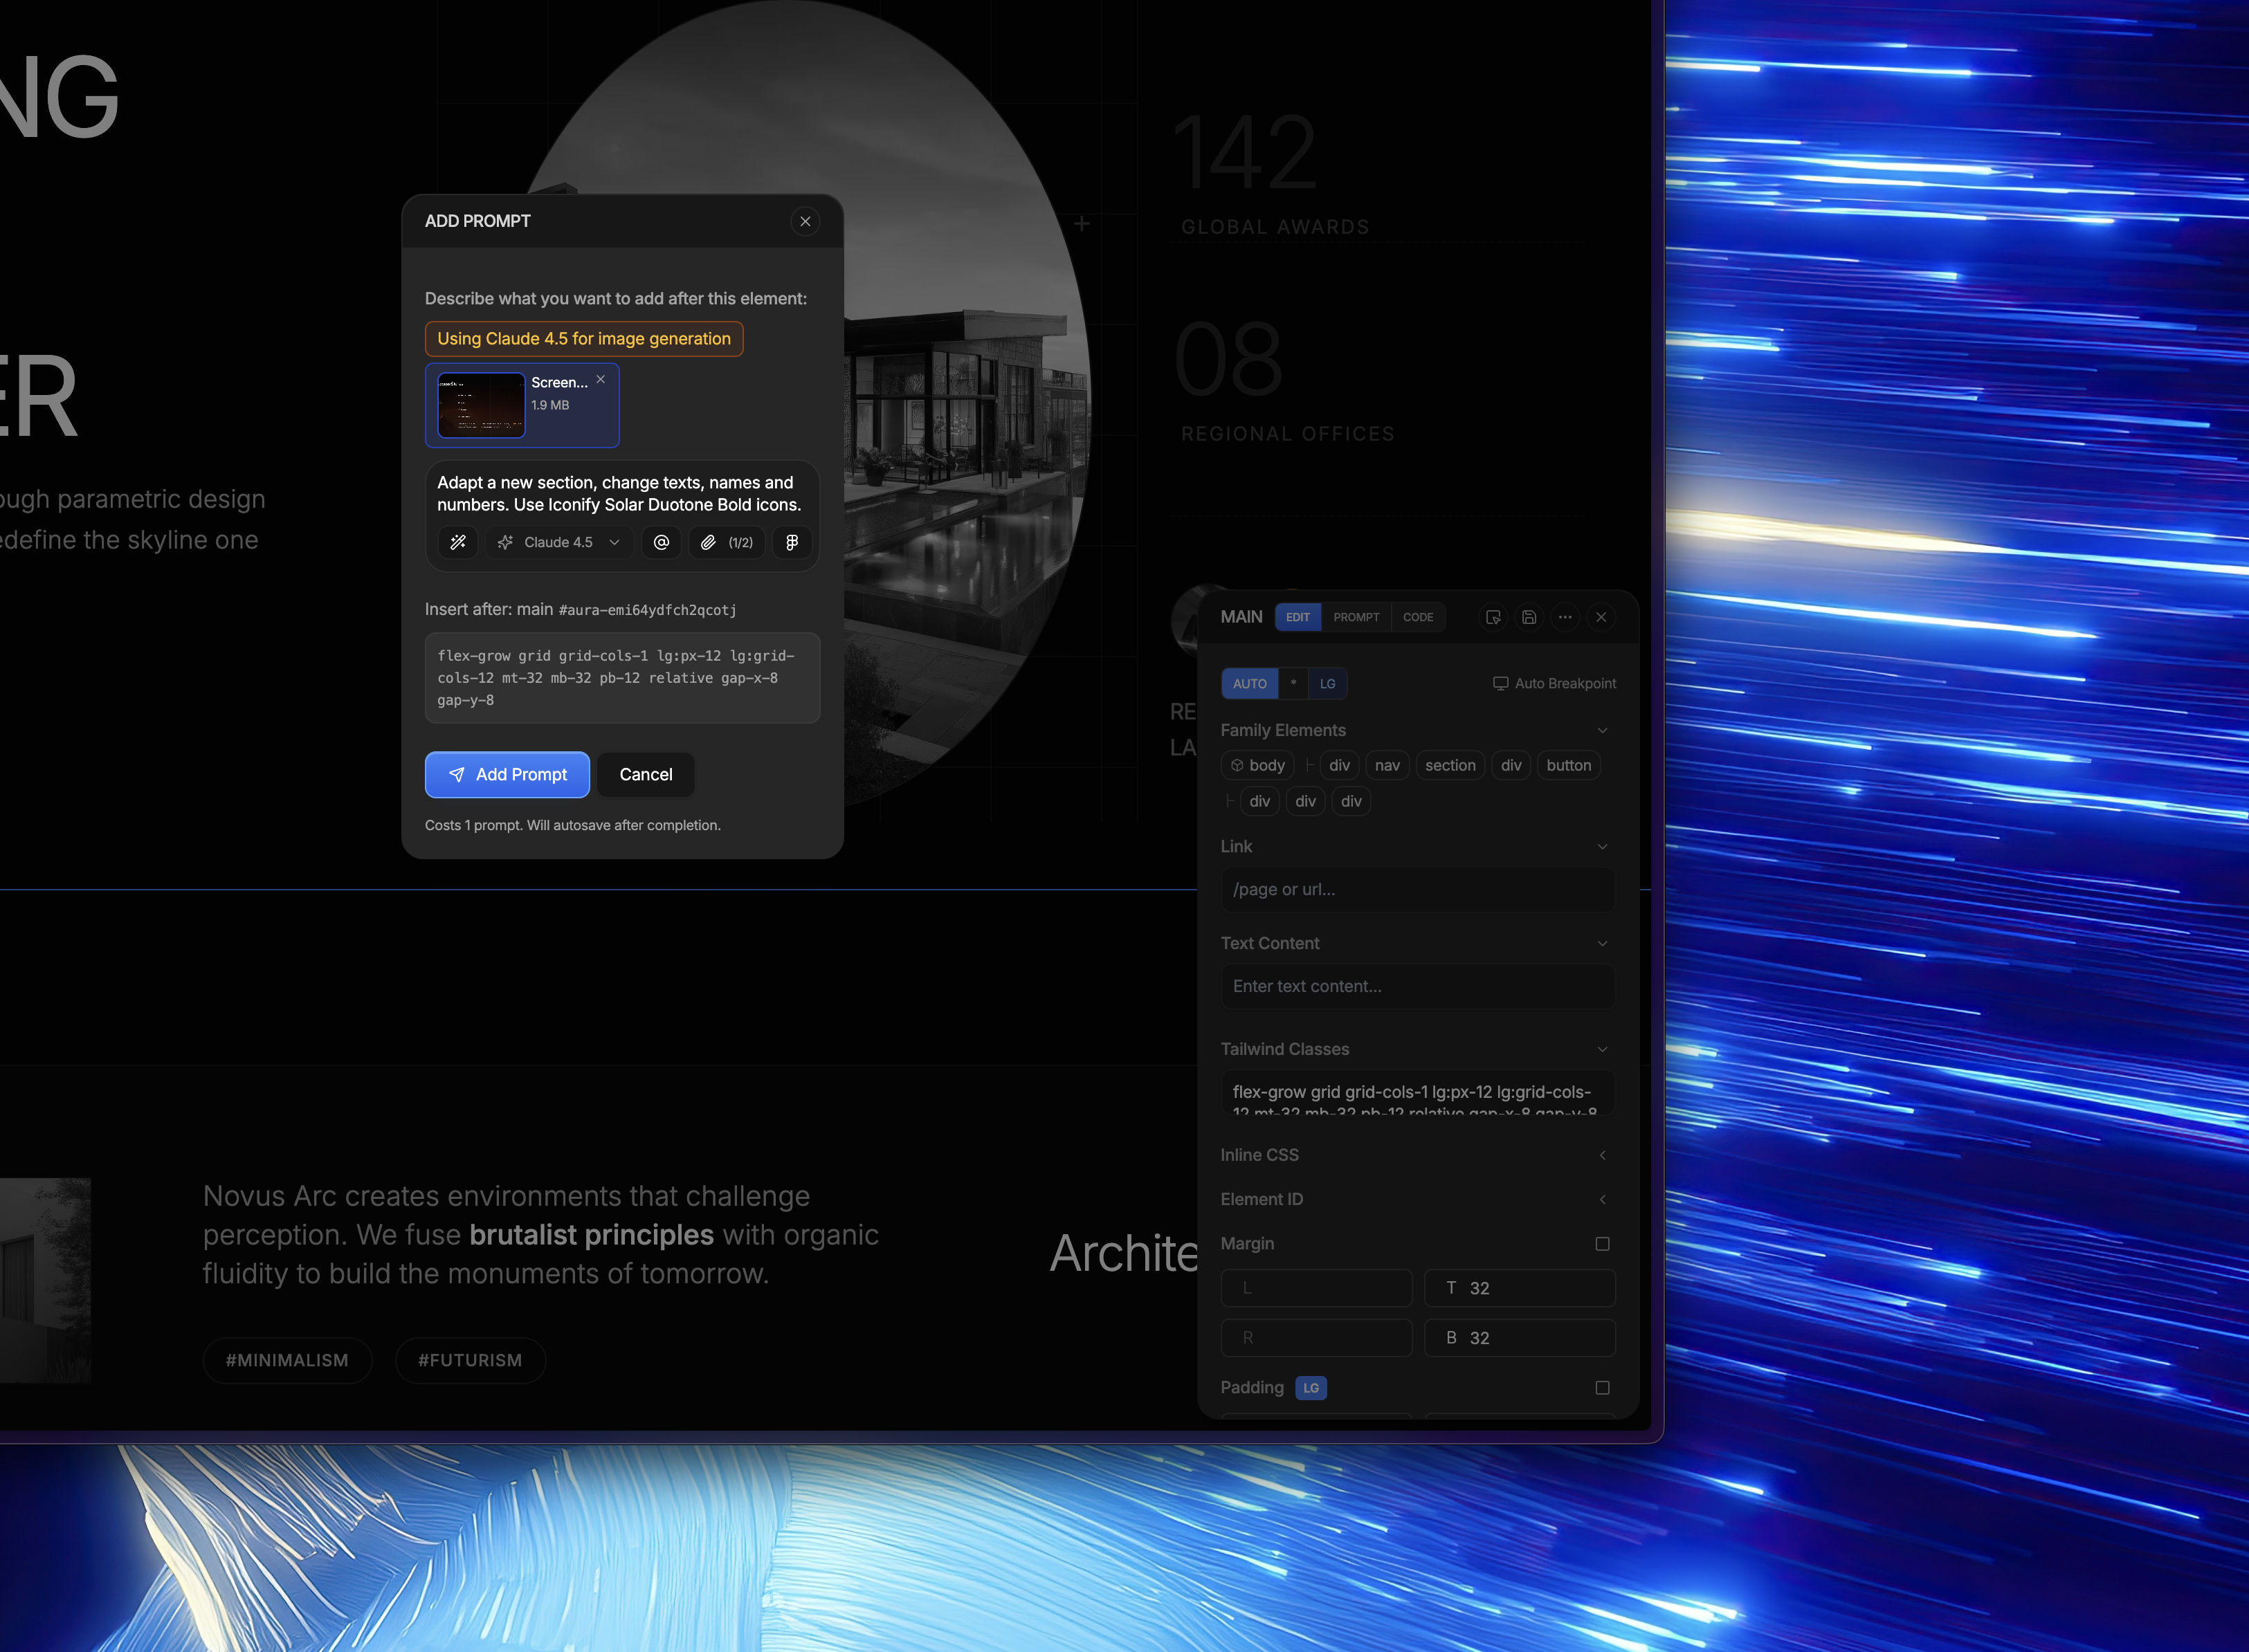Activate the element selector icon in MAIN panel
This screenshot has height=1652, width=2249.
coord(1493,617)
